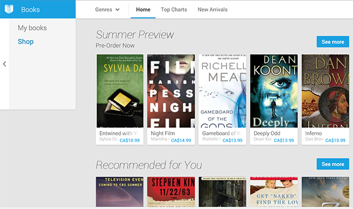Open Entwined with You book cover
Screen dimensions: 353x209
click(x=120, y=91)
